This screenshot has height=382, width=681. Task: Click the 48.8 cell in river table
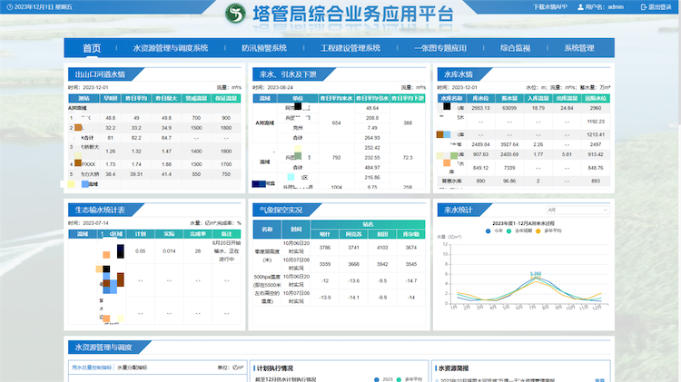click(x=110, y=118)
